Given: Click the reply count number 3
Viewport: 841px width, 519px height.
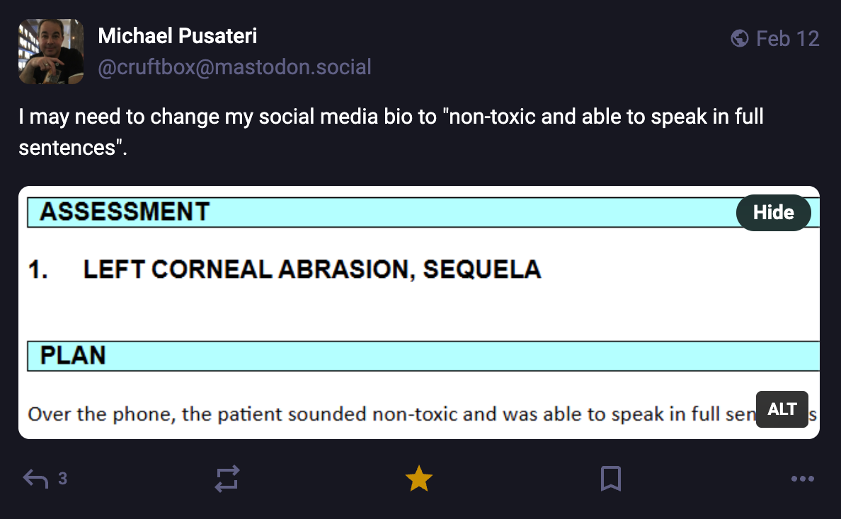Looking at the screenshot, I should [62, 479].
